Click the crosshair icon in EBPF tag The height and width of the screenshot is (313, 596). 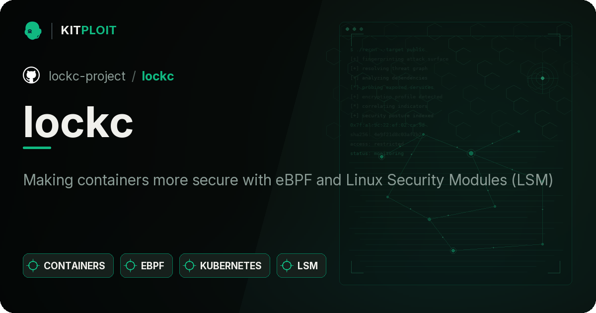coord(131,266)
